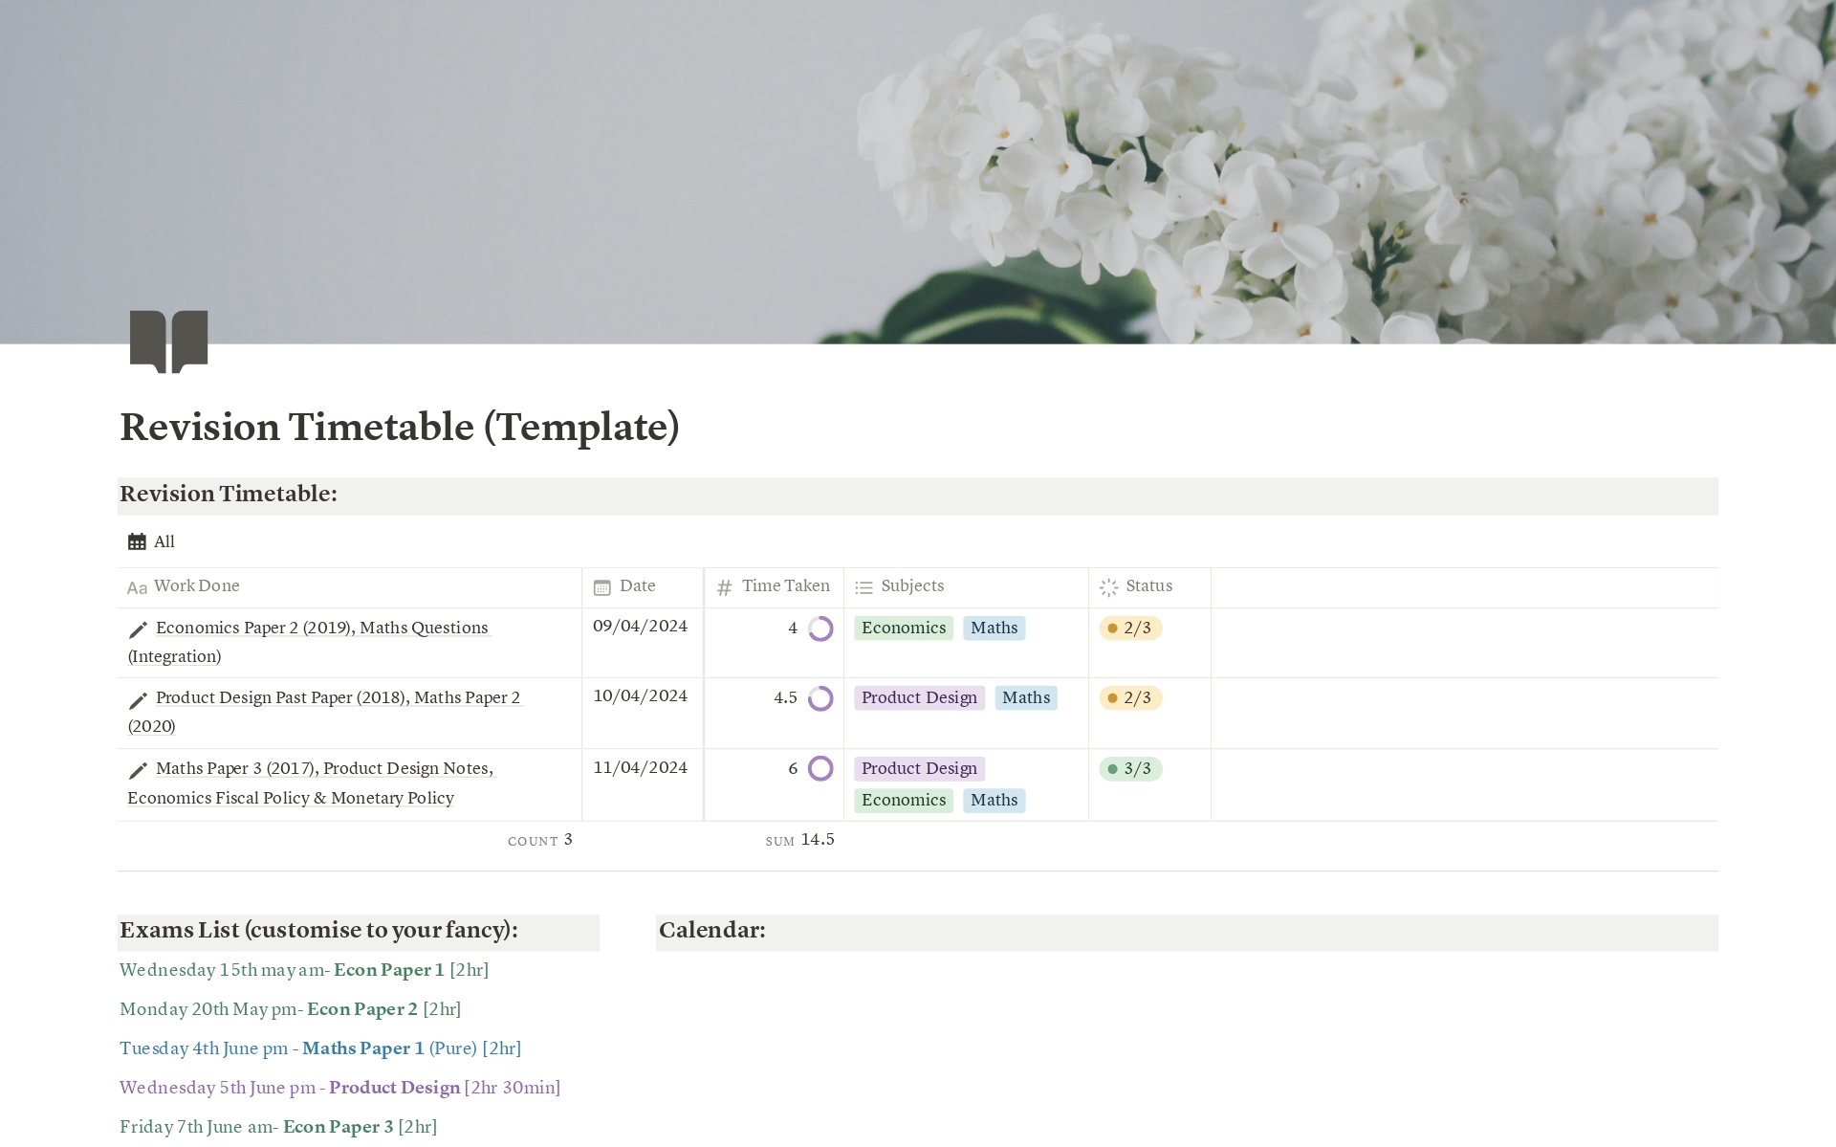Click pencil icon of Product Design Past Paper row

point(138,700)
